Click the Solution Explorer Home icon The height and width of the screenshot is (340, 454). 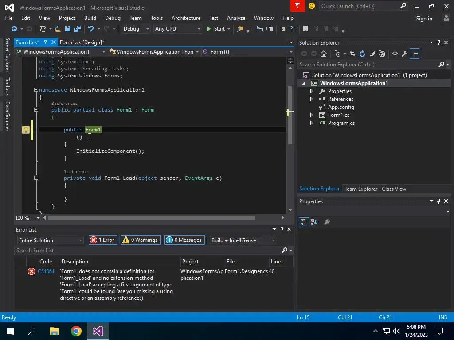(x=324, y=54)
